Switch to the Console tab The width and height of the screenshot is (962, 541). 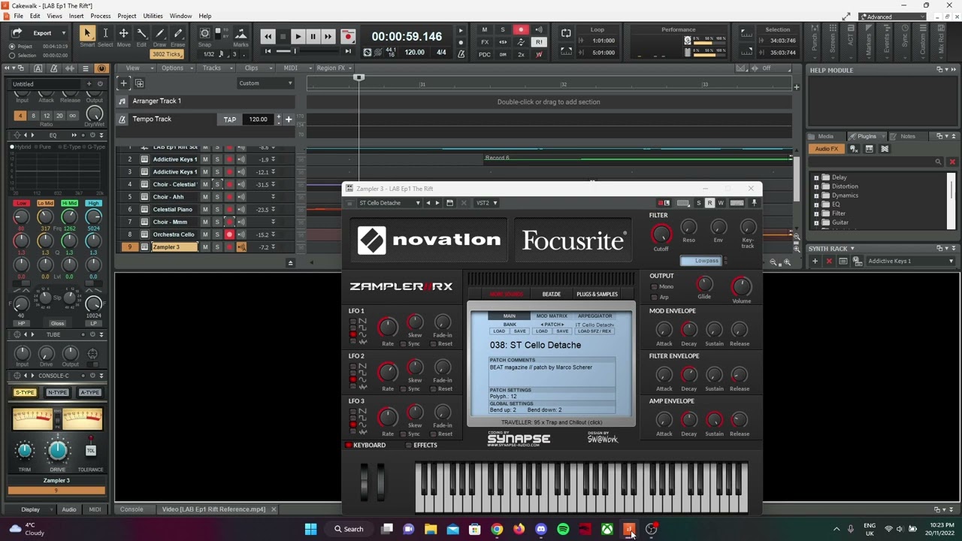tap(132, 509)
